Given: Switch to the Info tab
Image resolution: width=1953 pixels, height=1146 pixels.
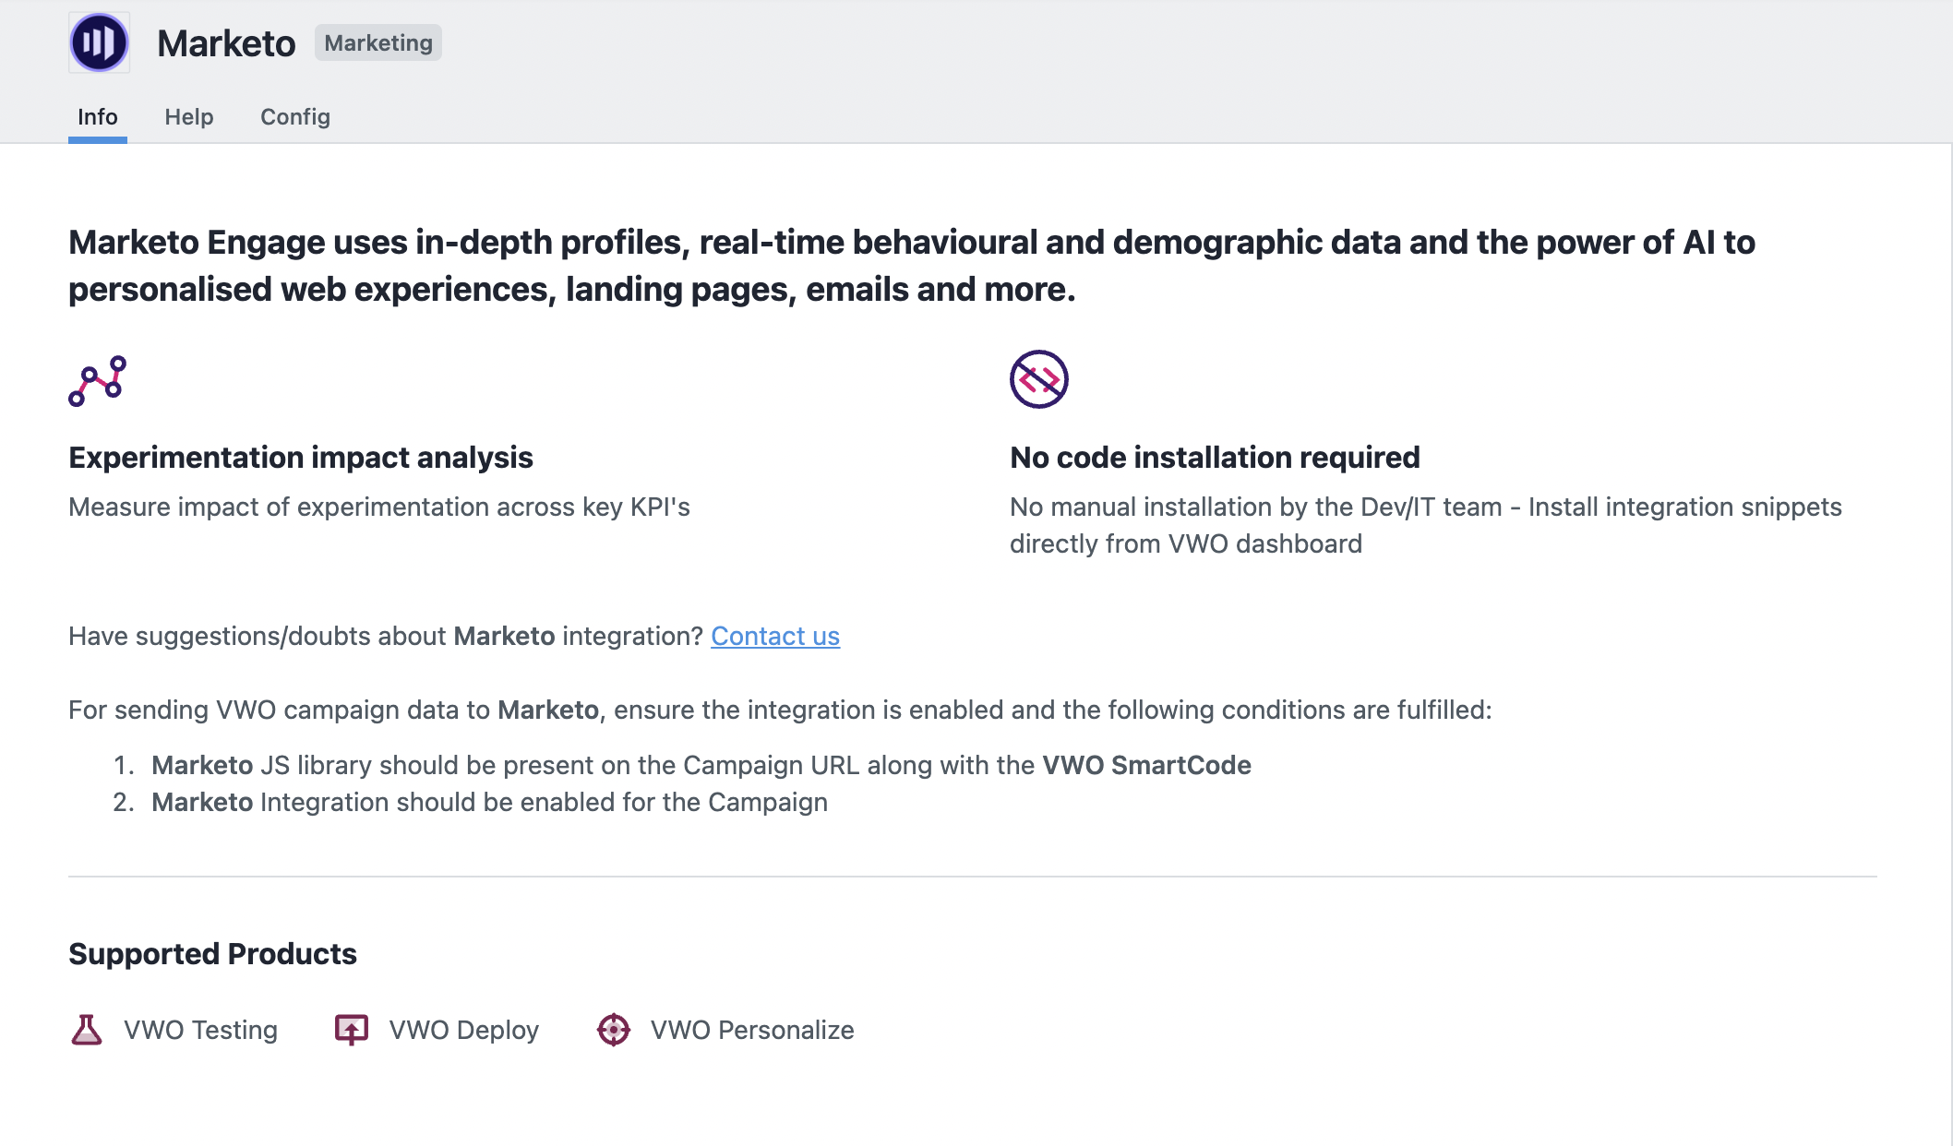Looking at the screenshot, I should coord(98,117).
